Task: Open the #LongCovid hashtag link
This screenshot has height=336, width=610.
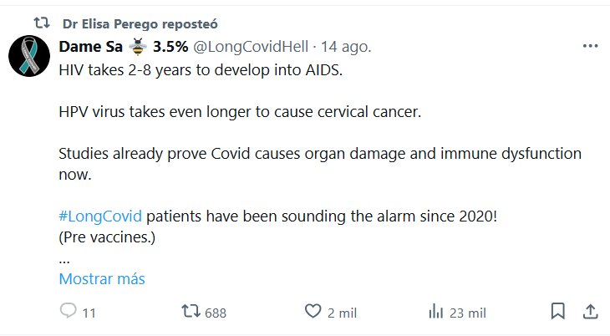Action: pos(100,216)
